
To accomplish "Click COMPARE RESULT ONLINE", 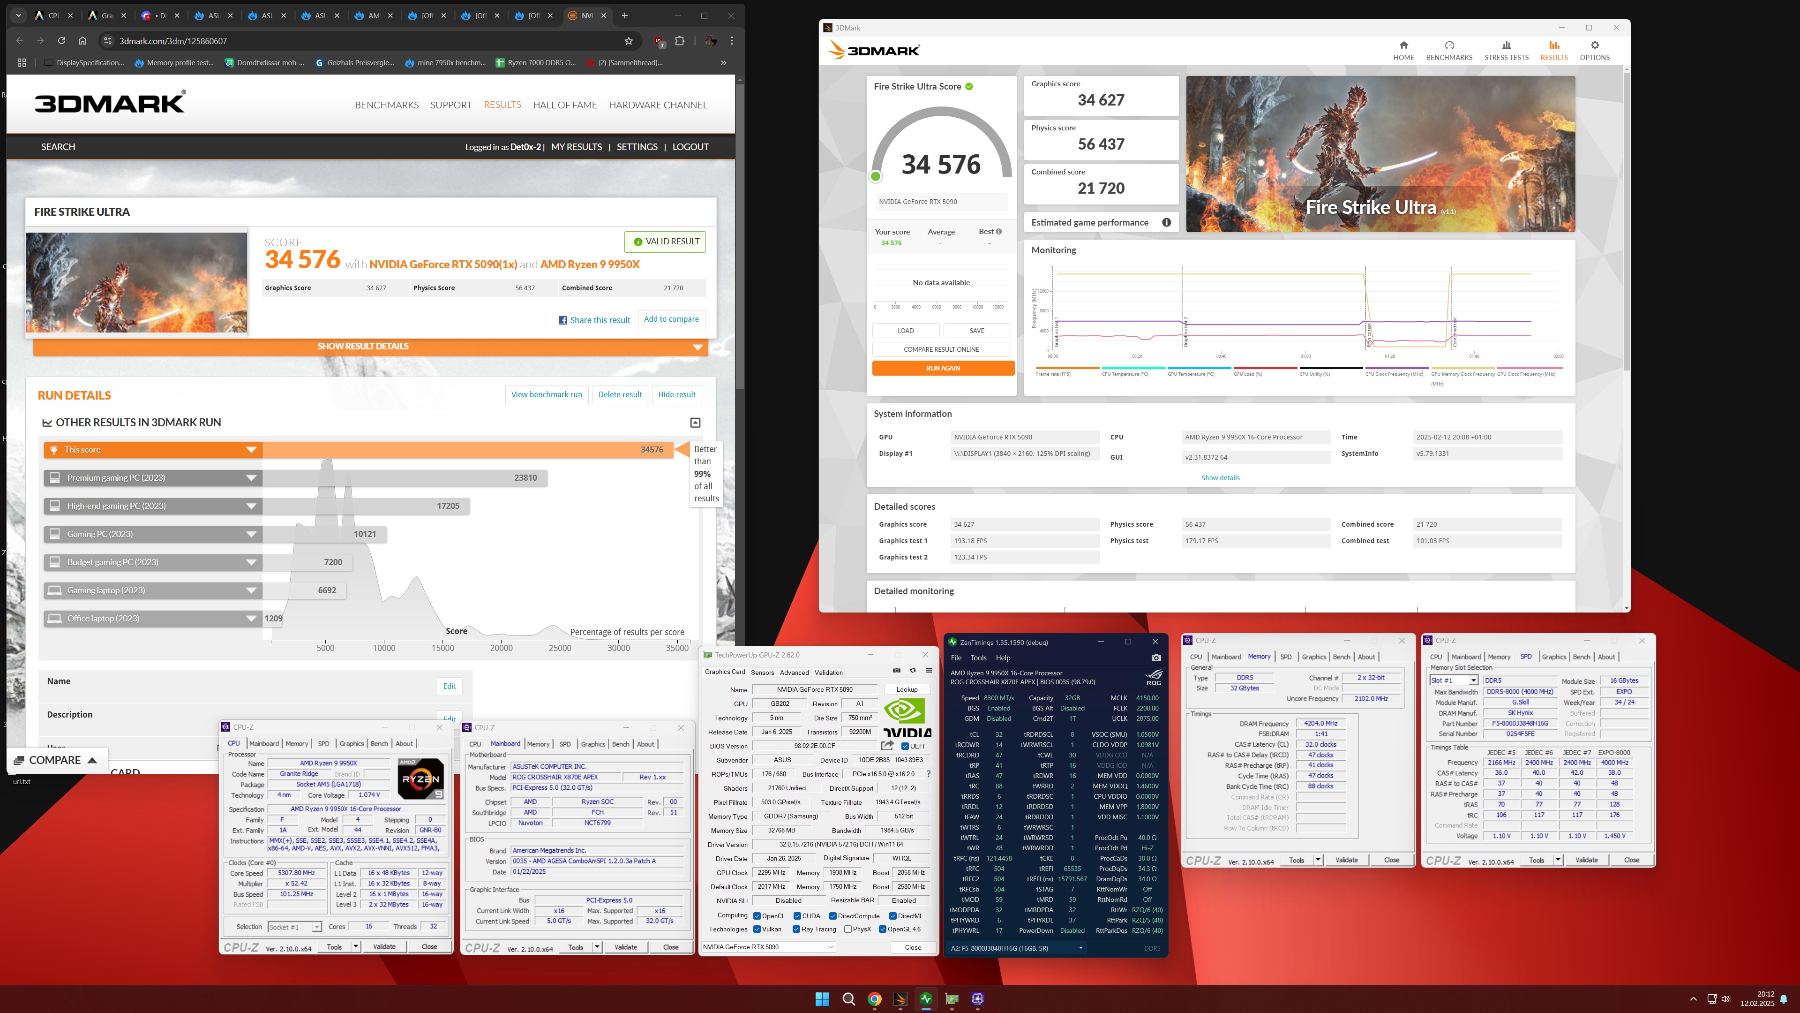I will pos(941,349).
